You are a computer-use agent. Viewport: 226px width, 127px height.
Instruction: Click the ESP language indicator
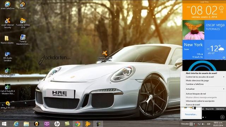click(x=209, y=124)
